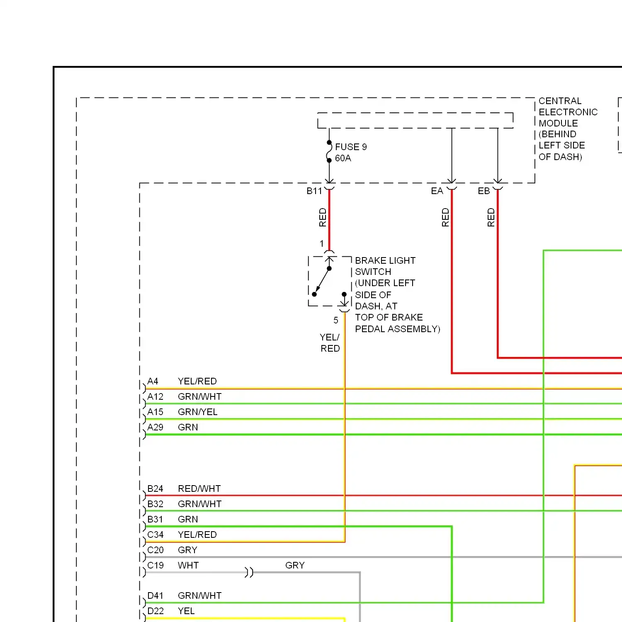Click the C34 pin label

[155, 535]
